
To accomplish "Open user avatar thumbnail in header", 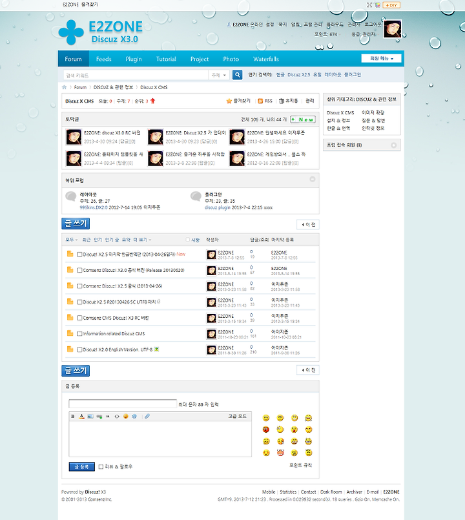I will pyautogui.click(x=393, y=29).
